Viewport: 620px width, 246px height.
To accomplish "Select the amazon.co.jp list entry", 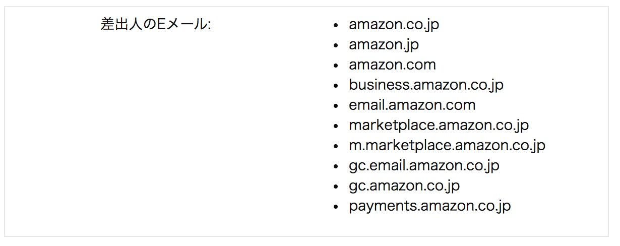I will pyautogui.click(x=394, y=24).
